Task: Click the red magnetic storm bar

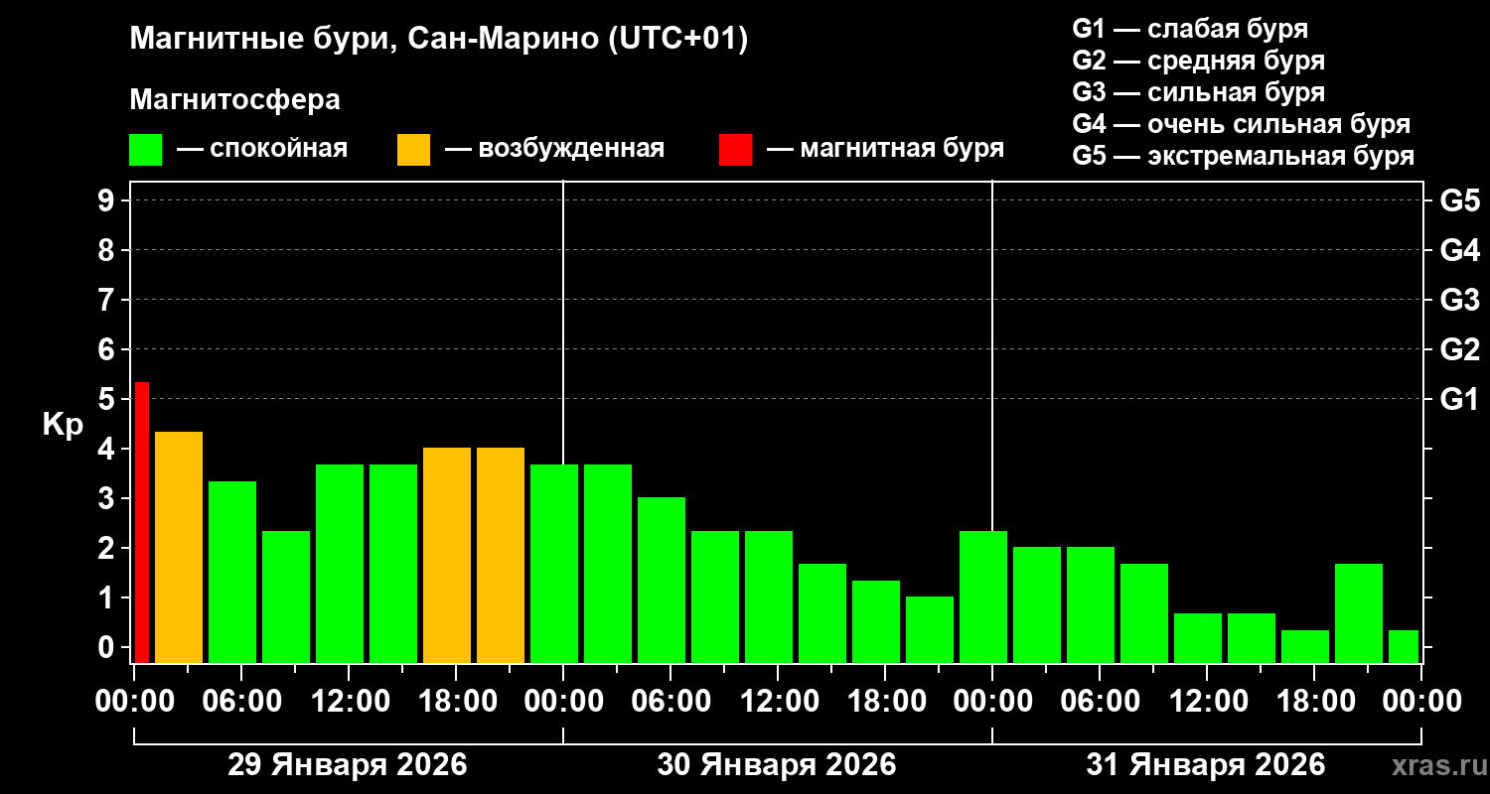Action: pos(142,522)
